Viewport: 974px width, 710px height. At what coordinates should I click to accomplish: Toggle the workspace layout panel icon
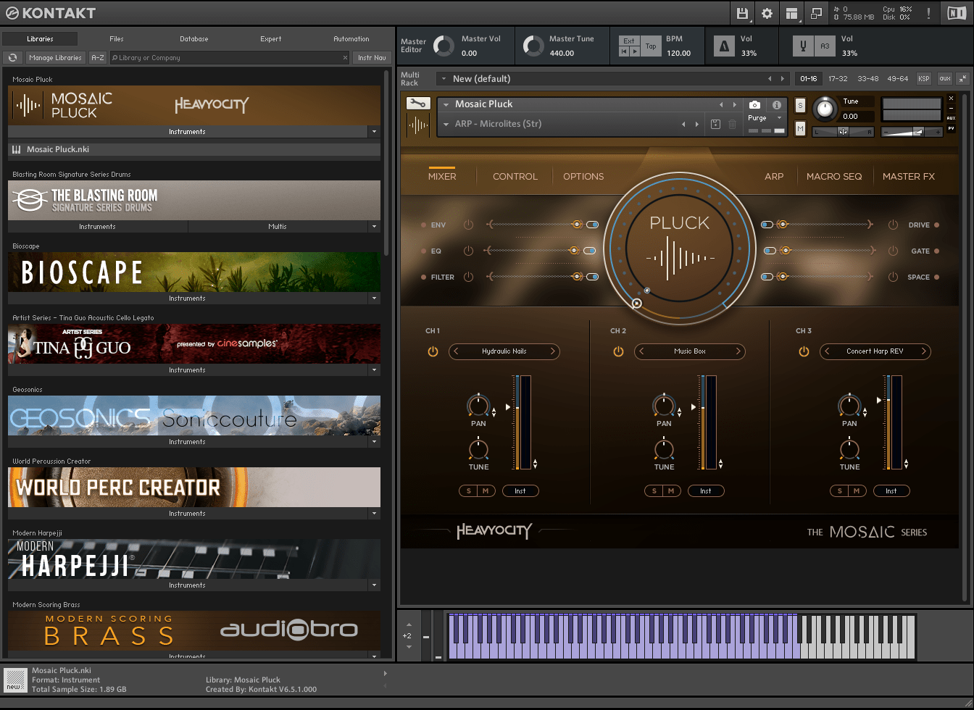tap(791, 13)
